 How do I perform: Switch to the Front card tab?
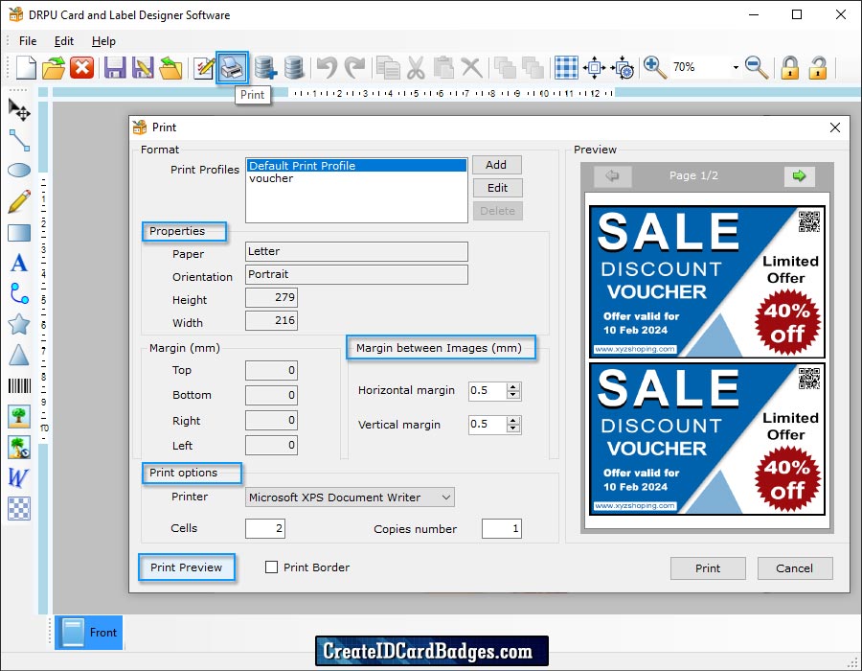coord(89,633)
